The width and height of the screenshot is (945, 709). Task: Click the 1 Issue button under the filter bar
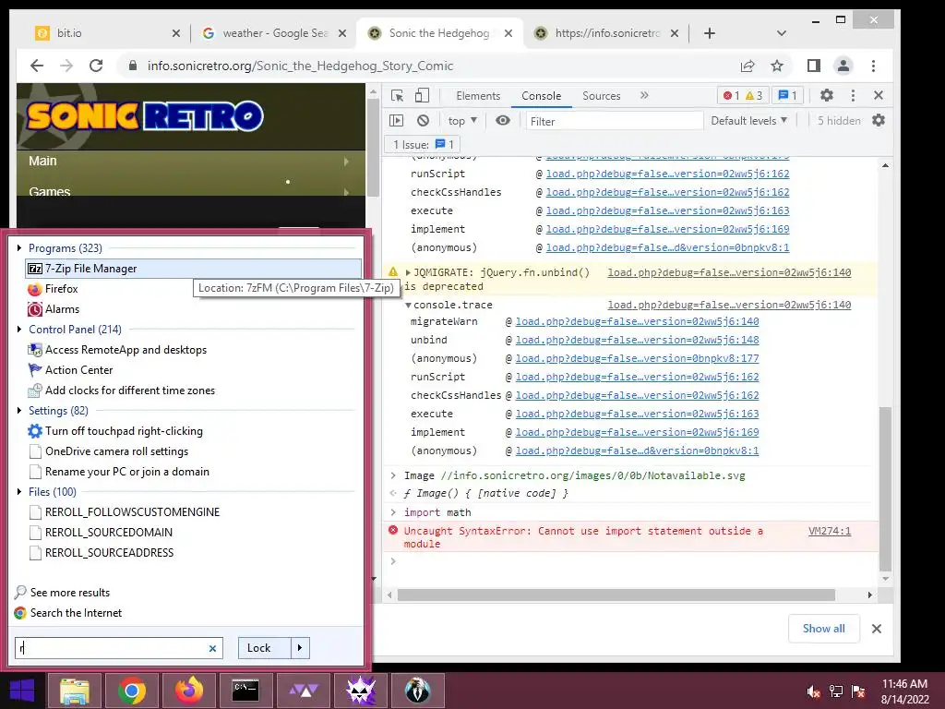[423, 145]
